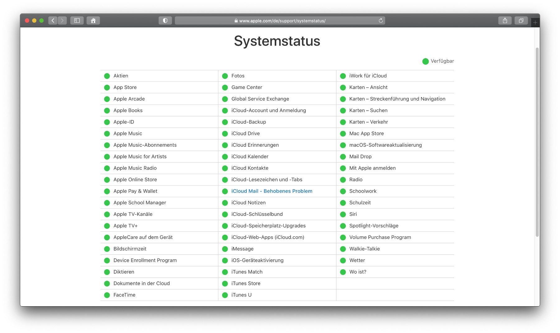
Task: Click the Safari forward arrow button
Action: click(x=62, y=21)
